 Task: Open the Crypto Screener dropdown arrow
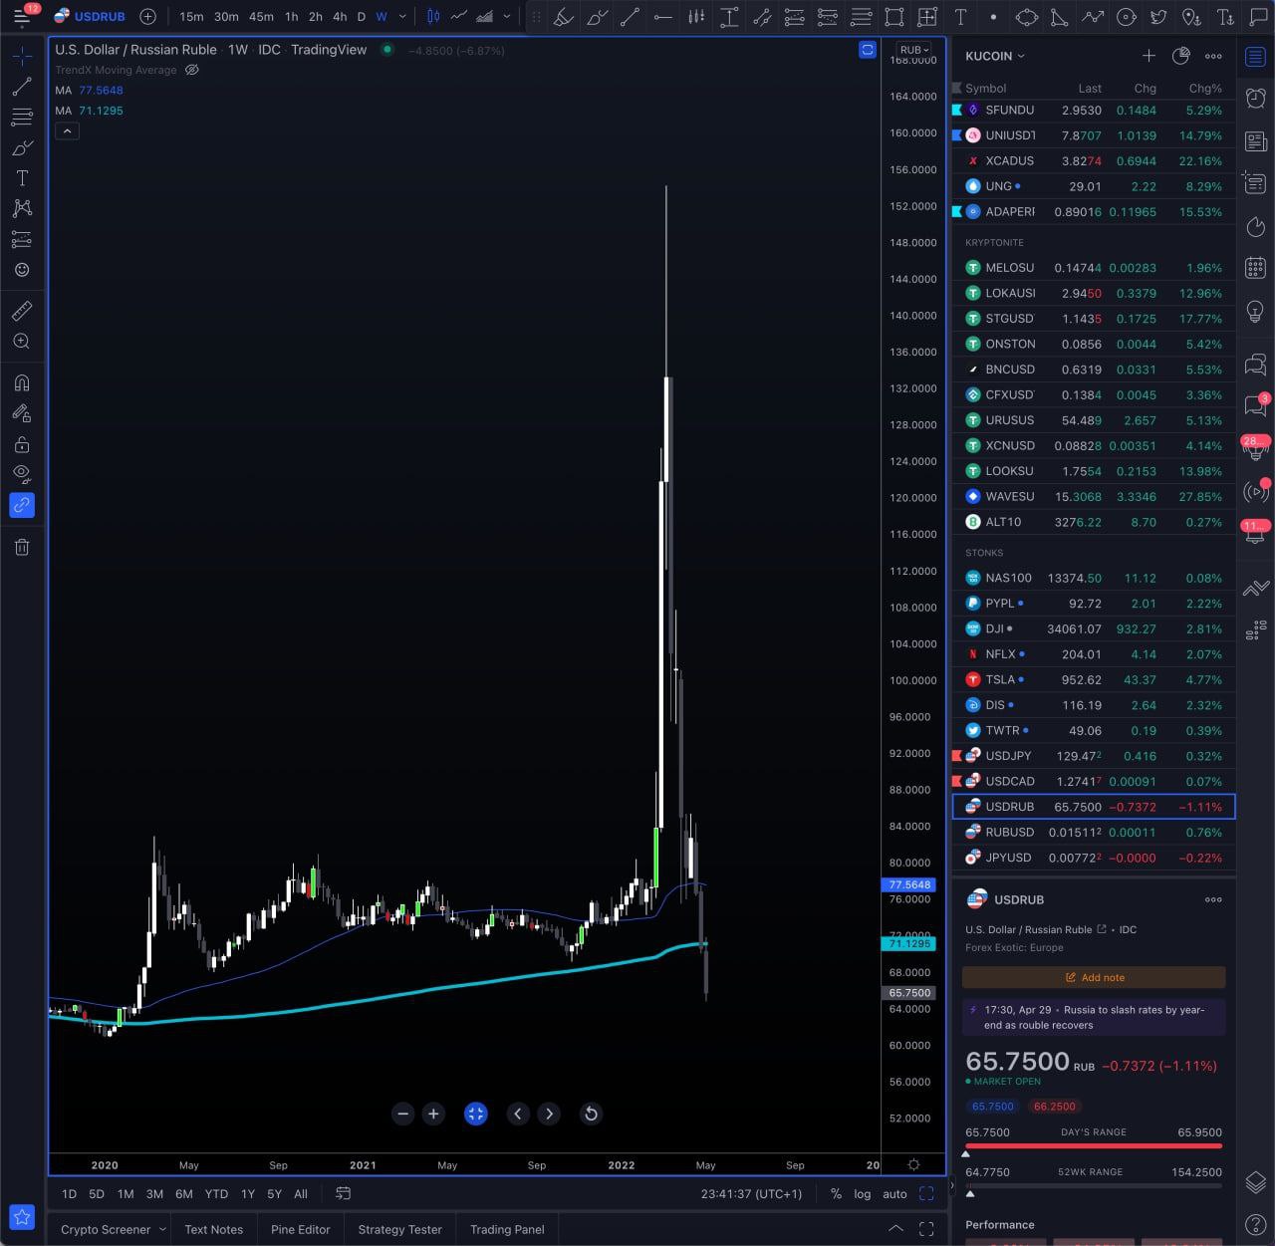click(162, 1229)
